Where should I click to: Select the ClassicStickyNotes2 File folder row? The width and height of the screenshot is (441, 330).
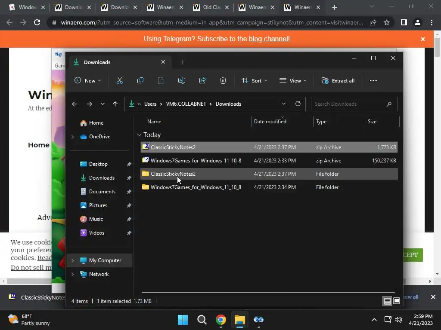click(x=269, y=174)
